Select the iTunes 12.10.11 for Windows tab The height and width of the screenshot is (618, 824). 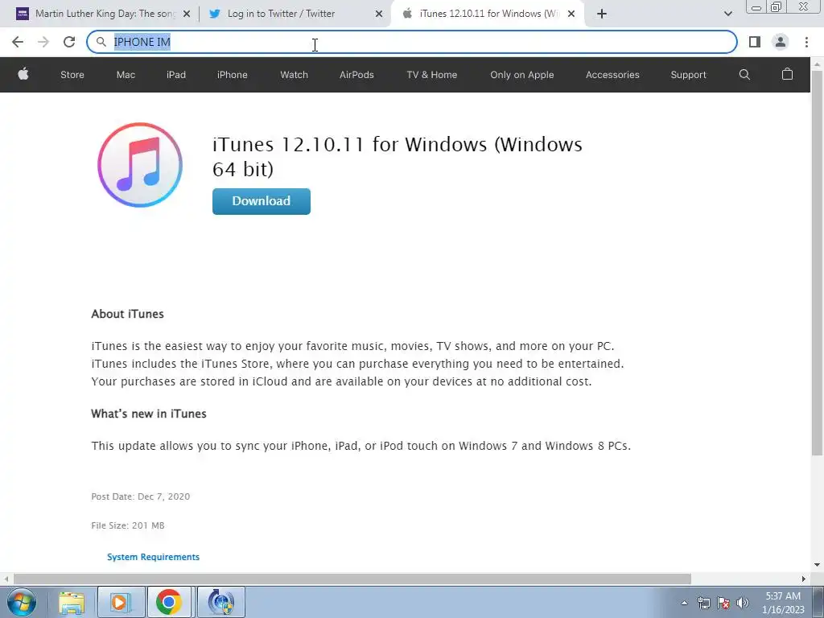tap(487, 14)
